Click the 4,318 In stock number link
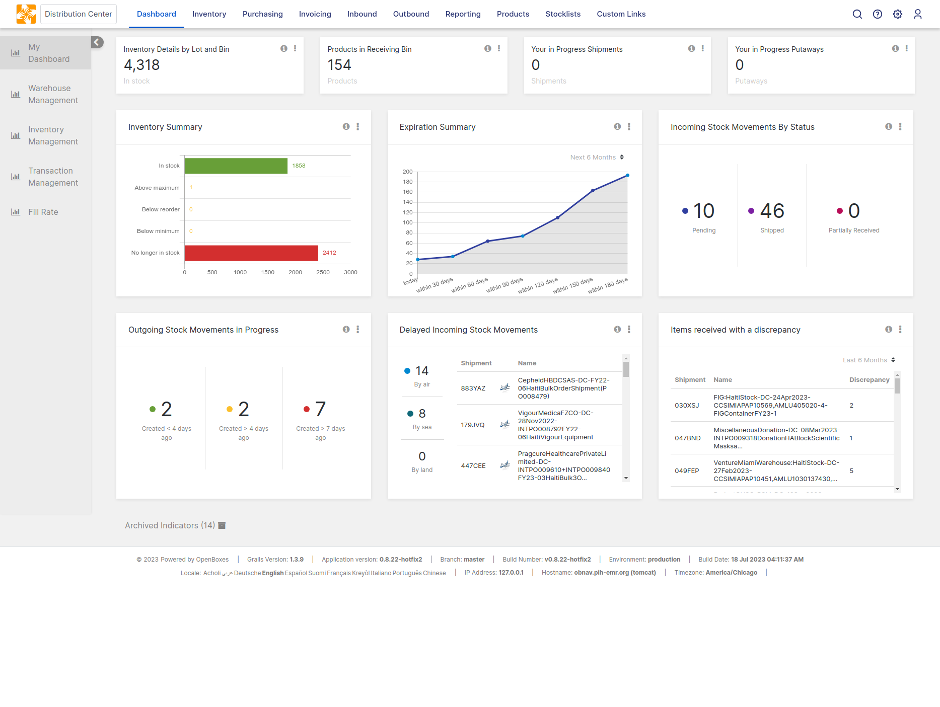 click(141, 65)
